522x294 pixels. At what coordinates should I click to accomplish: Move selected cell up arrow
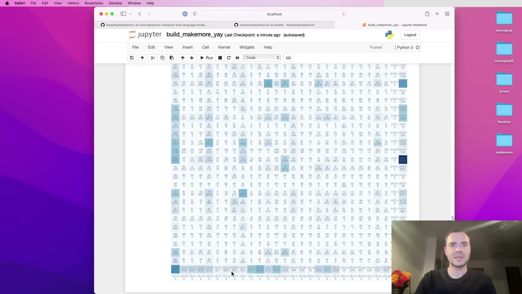pyautogui.click(x=183, y=58)
